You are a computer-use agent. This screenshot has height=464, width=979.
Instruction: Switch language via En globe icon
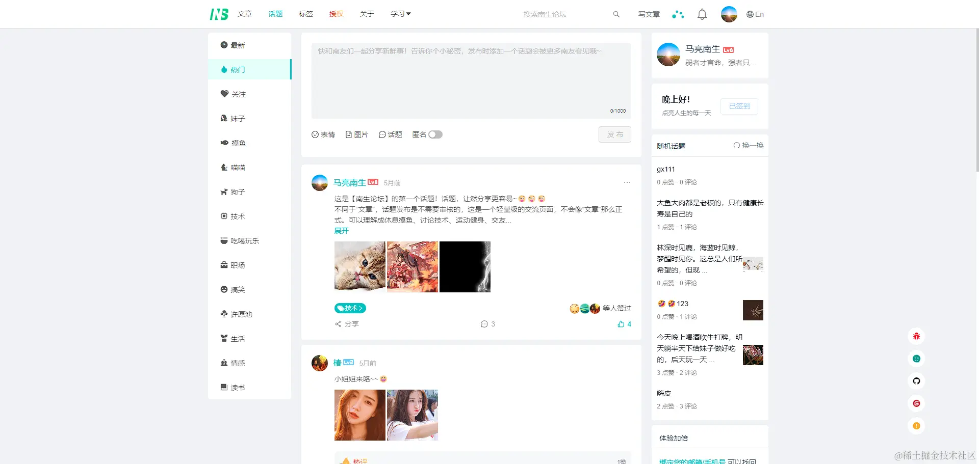(755, 14)
